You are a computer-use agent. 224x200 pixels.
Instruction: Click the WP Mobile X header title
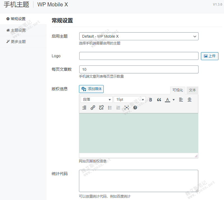[53, 4]
